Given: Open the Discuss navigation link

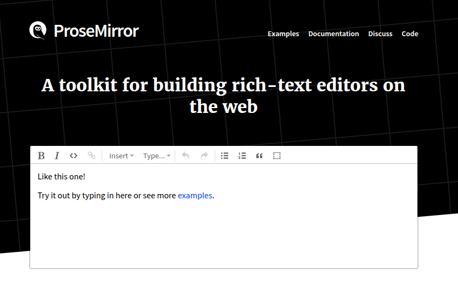Looking at the screenshot, I should click(380, 34).
